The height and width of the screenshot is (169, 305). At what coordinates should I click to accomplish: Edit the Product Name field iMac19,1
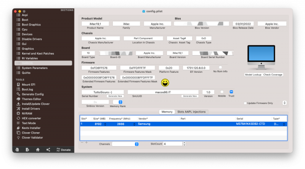tap(95, 24)
